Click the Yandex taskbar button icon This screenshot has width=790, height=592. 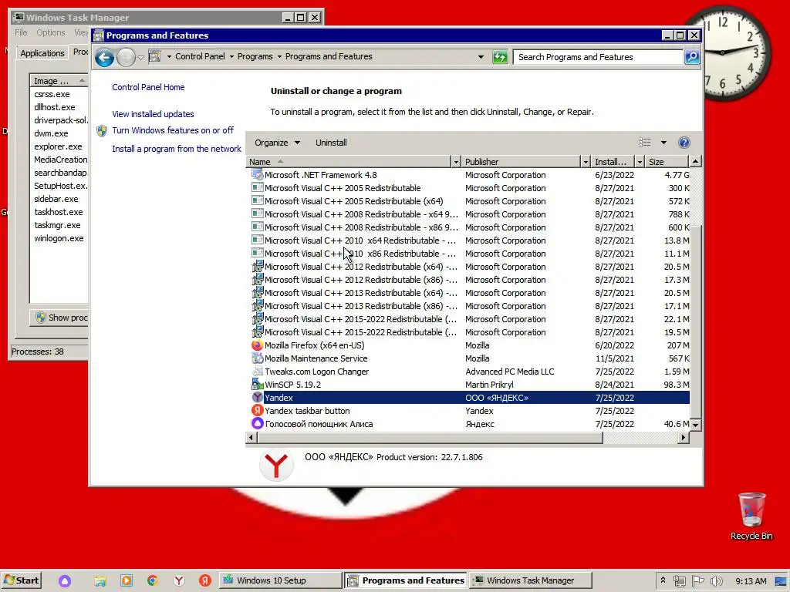[x=257, y=411]
